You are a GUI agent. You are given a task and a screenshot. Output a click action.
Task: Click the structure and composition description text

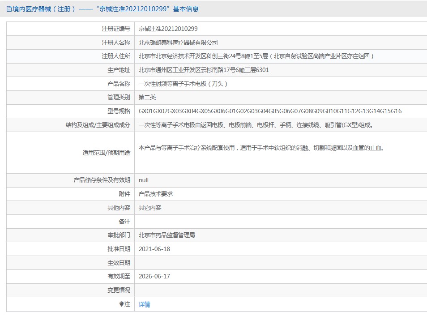click(256, 125)
